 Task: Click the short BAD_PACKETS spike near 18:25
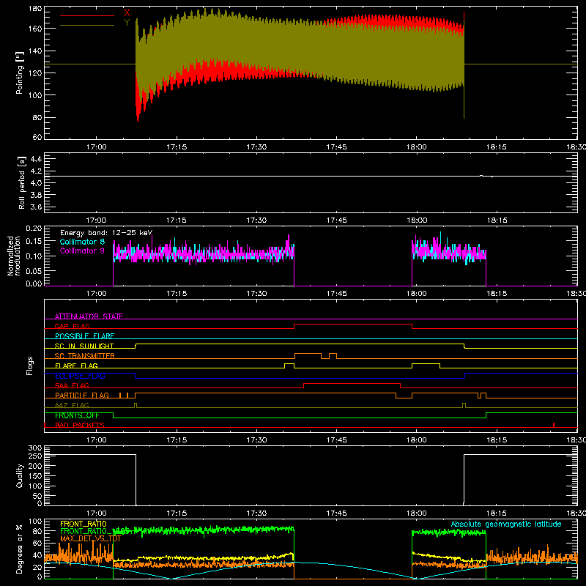(554, 425)
